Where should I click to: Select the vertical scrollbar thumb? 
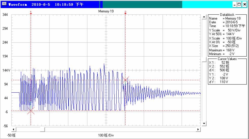tap(204, 60)
